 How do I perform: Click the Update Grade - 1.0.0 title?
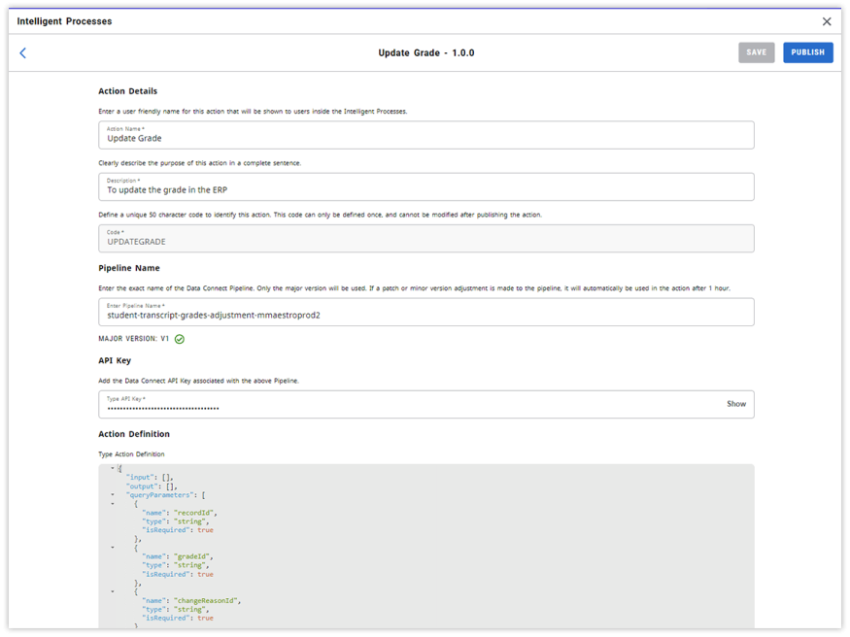click(425, 53)
